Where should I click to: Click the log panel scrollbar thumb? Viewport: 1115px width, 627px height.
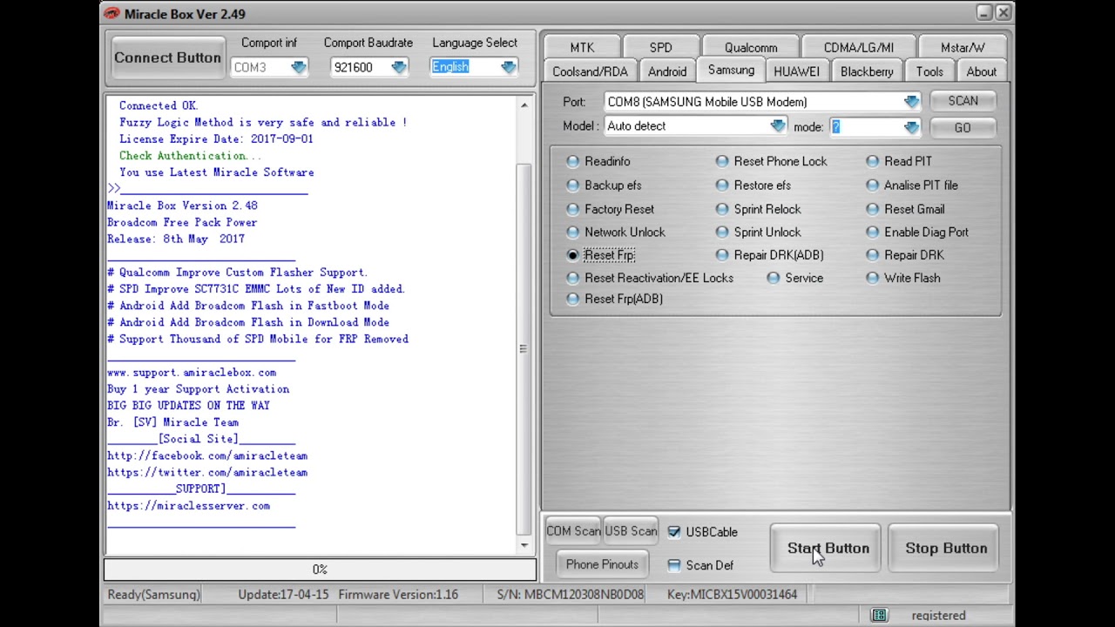point(523,348)
